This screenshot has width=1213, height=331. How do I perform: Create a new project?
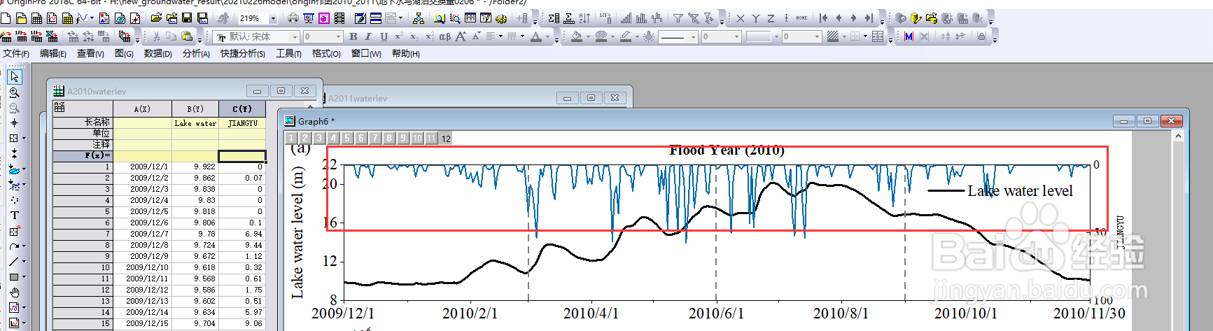[x=6, y=18]
